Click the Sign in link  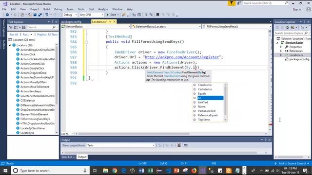point(297,9)
